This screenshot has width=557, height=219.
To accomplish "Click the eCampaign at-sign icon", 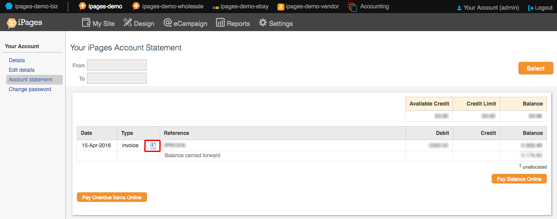I will [x=167, y=23].
